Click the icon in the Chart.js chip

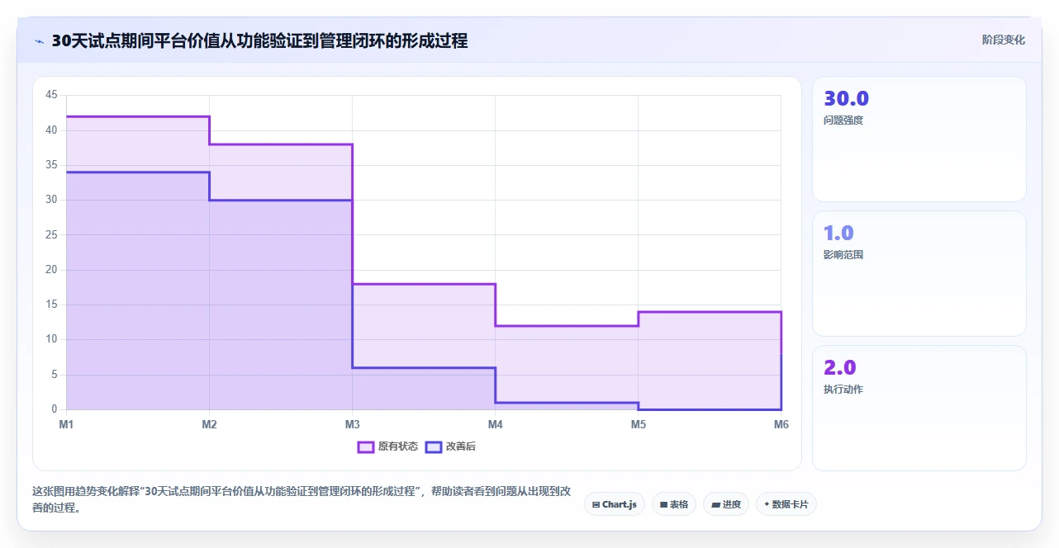click(x=596, y=504)
